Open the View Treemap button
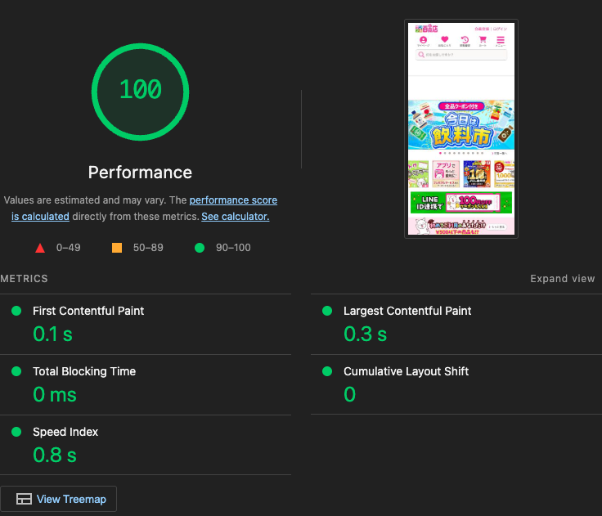This screenshot has height=516, width=602. pos(58,499)
